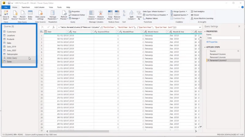
Task: Click the Keep Rows icon
Action: click(x=110, y=13)
